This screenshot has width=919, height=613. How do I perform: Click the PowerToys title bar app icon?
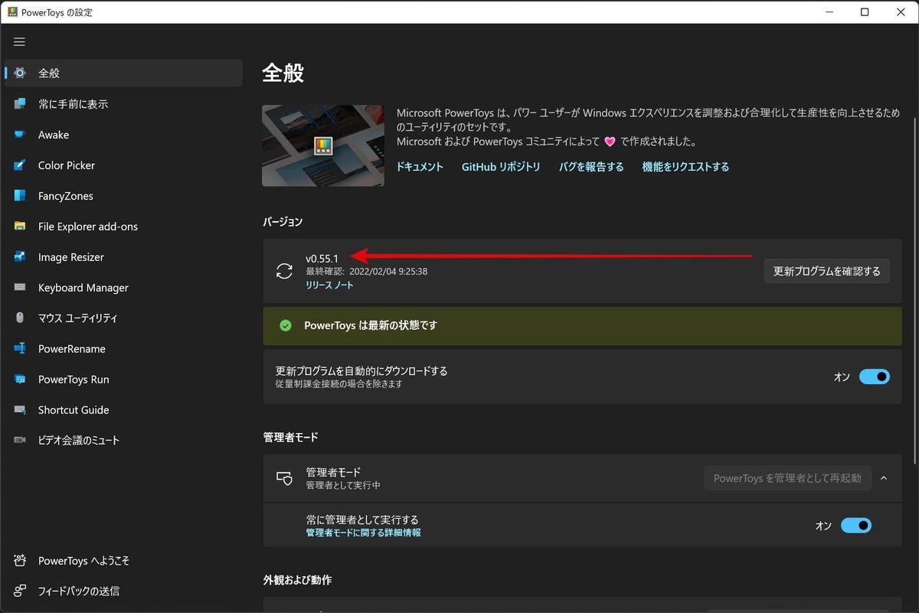12,12
